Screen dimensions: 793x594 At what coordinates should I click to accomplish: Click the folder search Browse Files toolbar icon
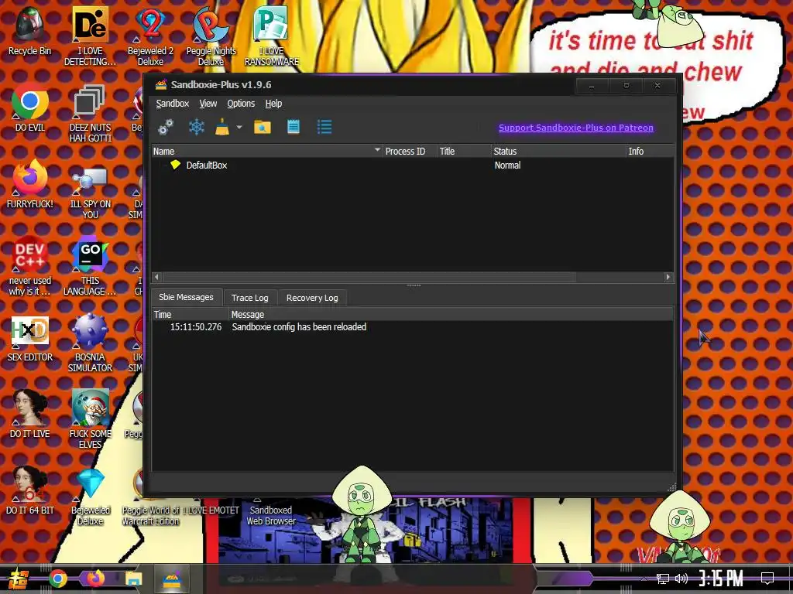262,127
